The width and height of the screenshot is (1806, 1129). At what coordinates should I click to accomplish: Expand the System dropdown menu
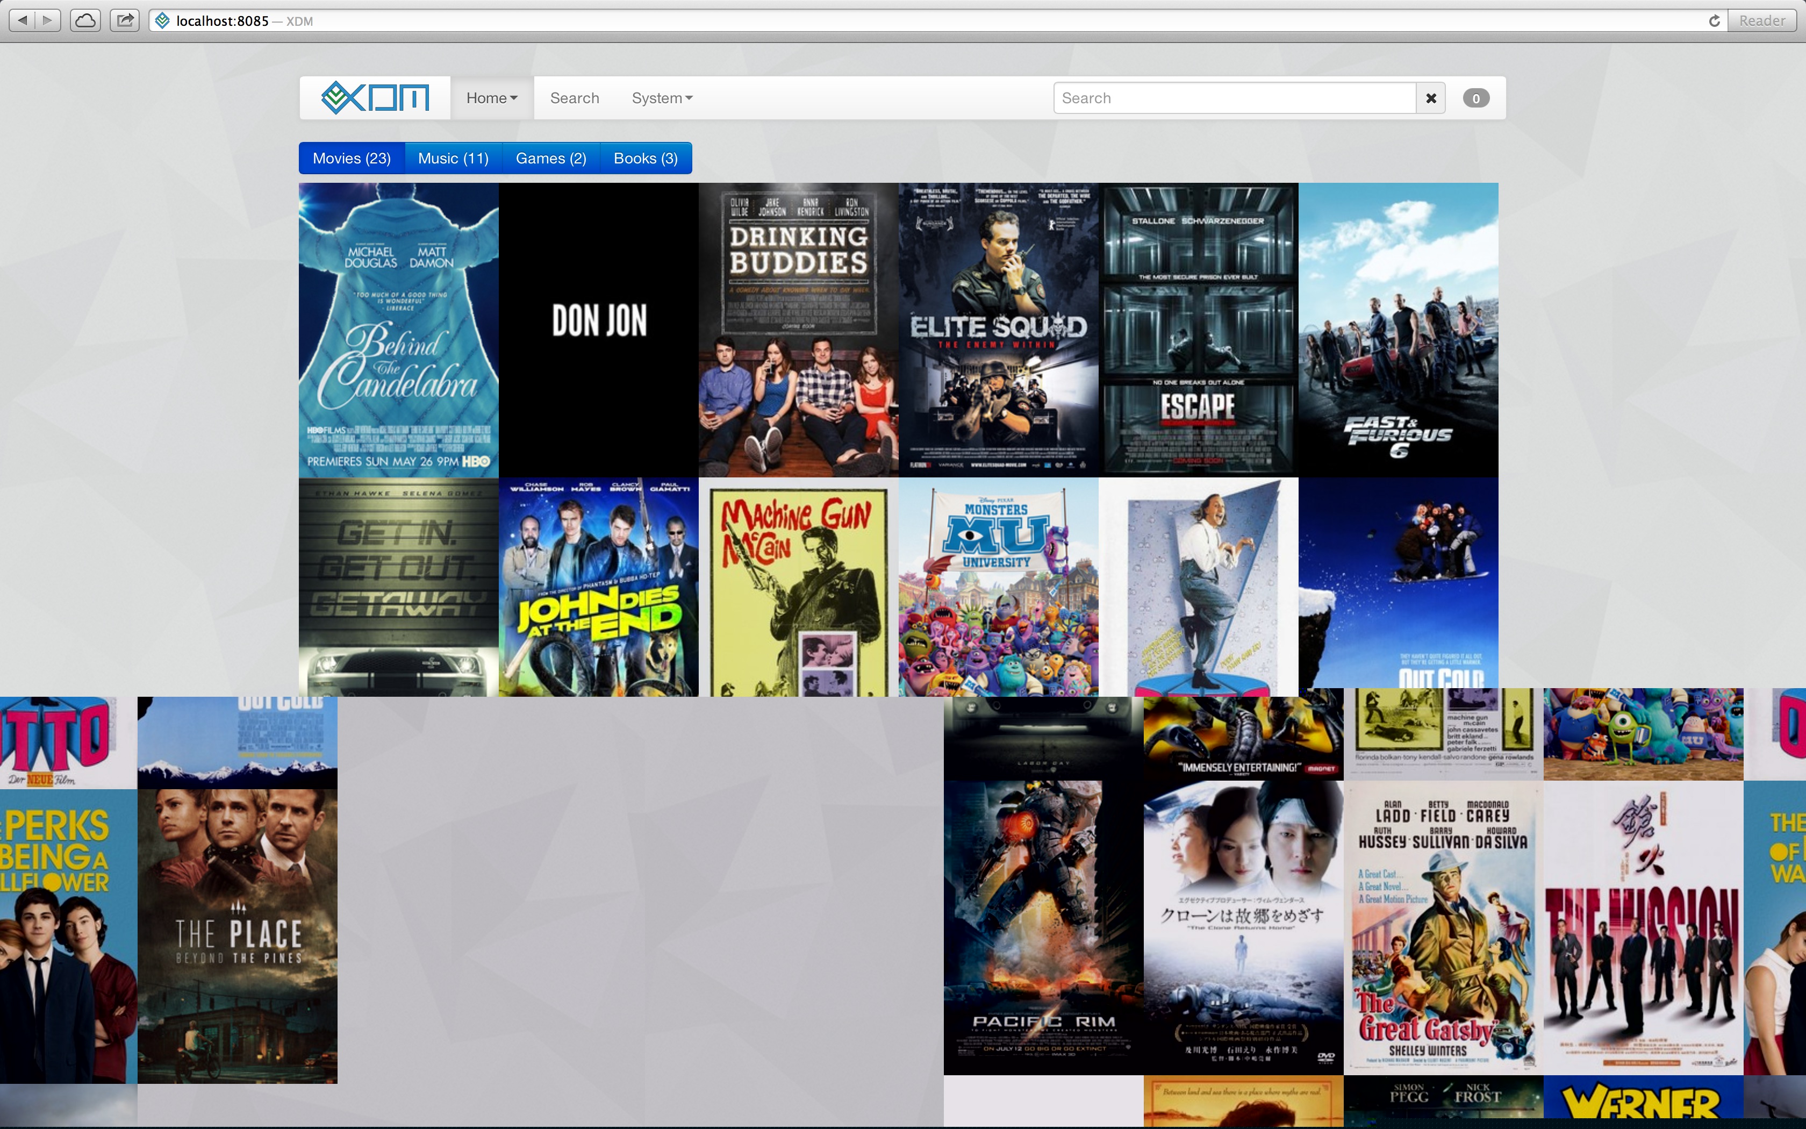(662, 98)
